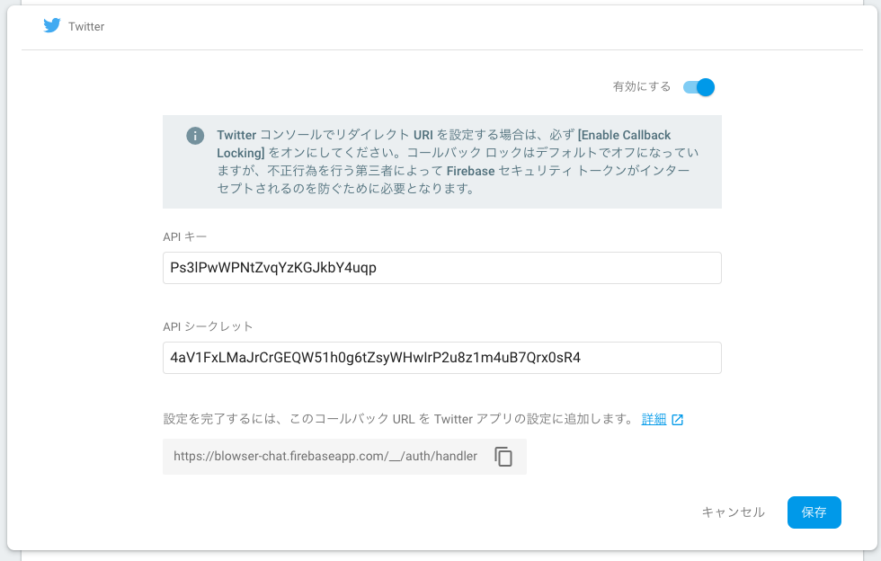The width and height of the screenshot is (881, 561).
Task: Focus the API シークレット input field
Action: [x=442, y=358]
